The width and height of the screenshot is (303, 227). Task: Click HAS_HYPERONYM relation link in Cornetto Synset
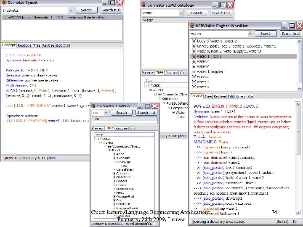pyautogui.click(x=32, y=106)
